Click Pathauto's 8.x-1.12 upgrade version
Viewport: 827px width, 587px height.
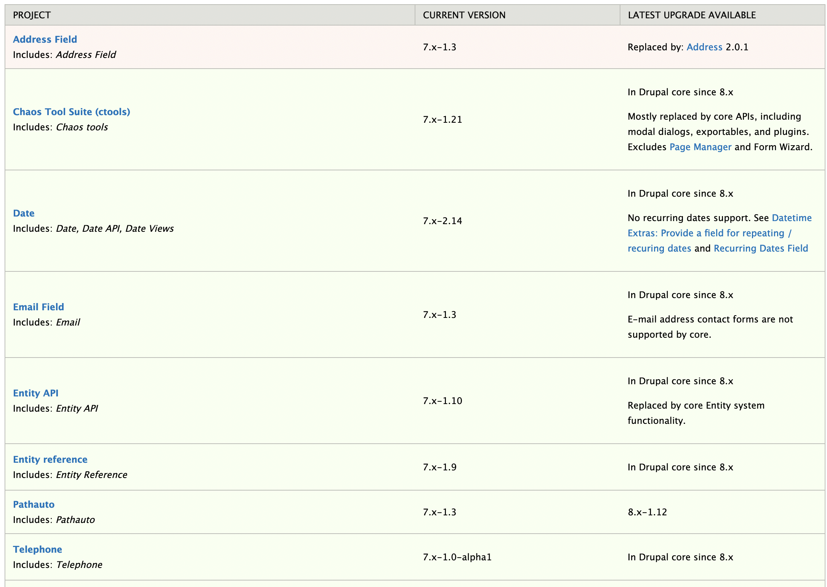click(647, 512)
